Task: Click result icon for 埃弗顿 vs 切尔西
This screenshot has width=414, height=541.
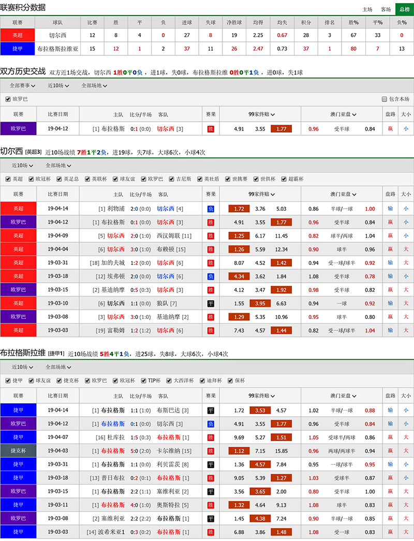Action: (x=211, y=276)
